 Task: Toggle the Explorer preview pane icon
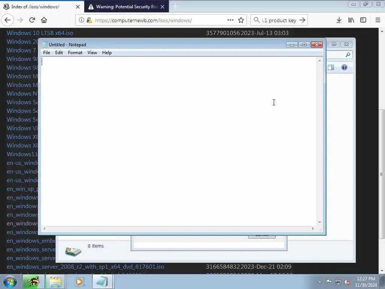331,67
